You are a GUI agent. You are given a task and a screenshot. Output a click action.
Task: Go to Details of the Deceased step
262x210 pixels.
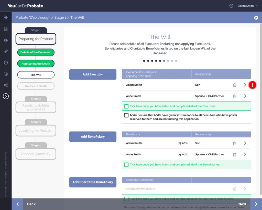point(36,52)
